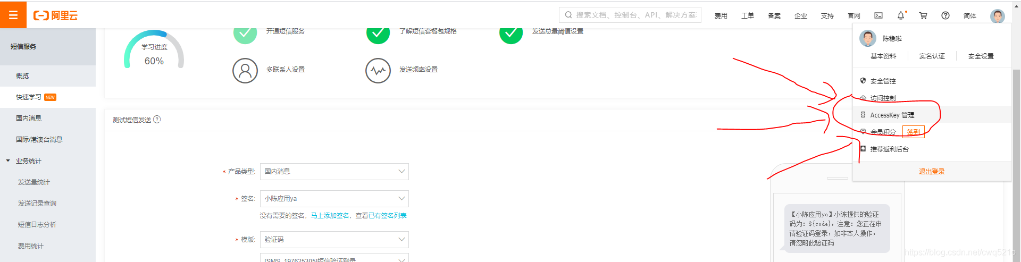Viewport: 1021px width, 262px height.
Task: Click the 发送频率设置 label
Action: point(419,70)
